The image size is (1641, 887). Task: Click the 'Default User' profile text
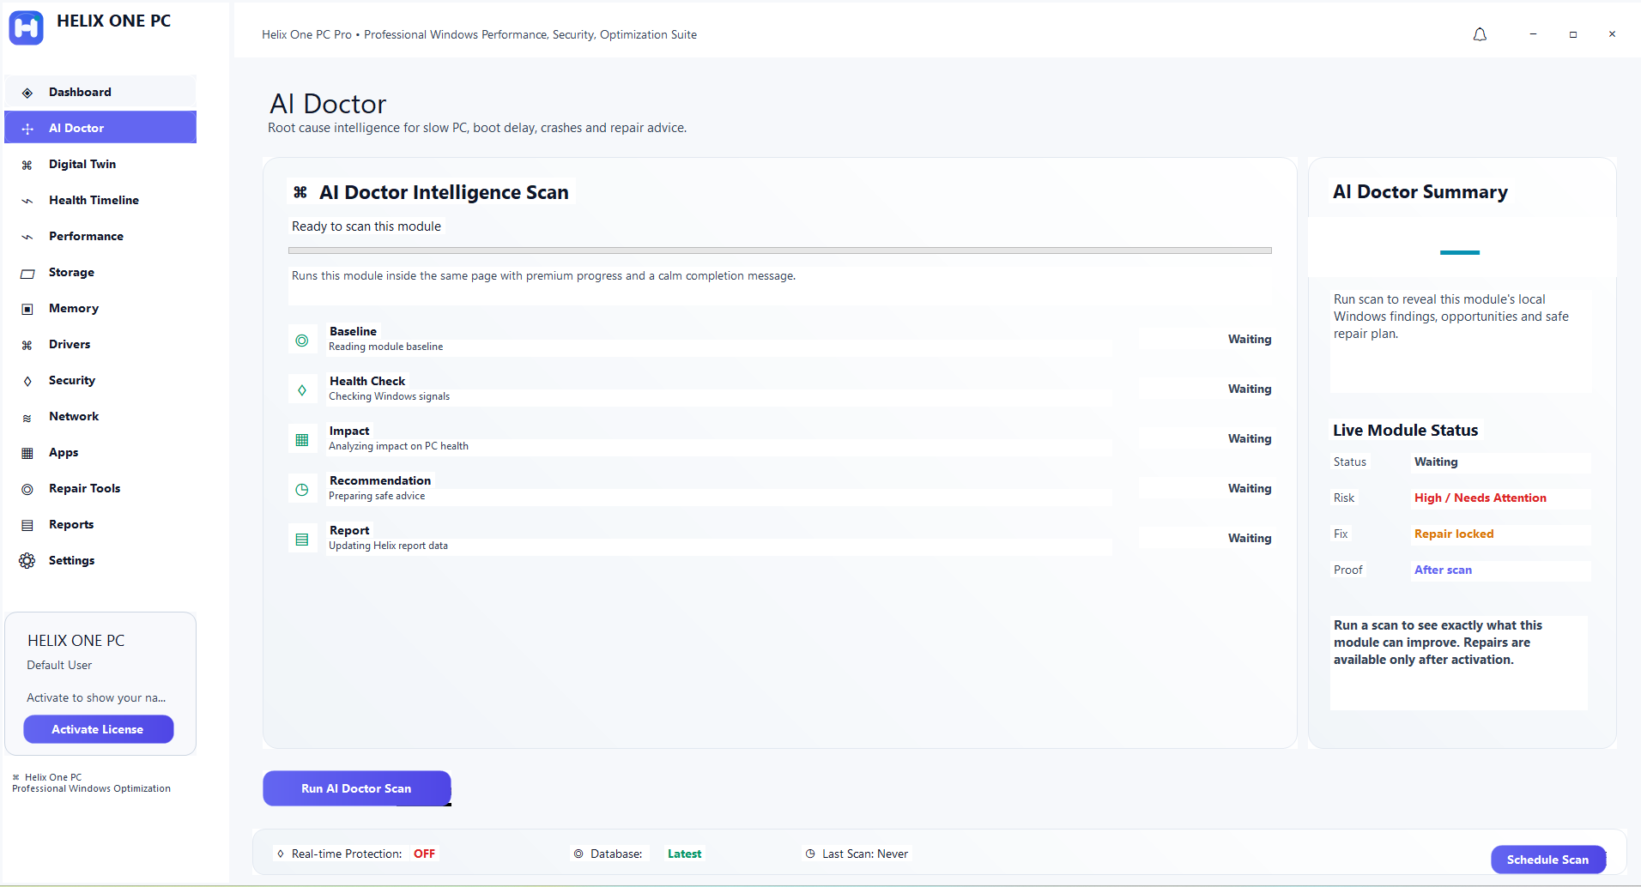coord(59,665)
